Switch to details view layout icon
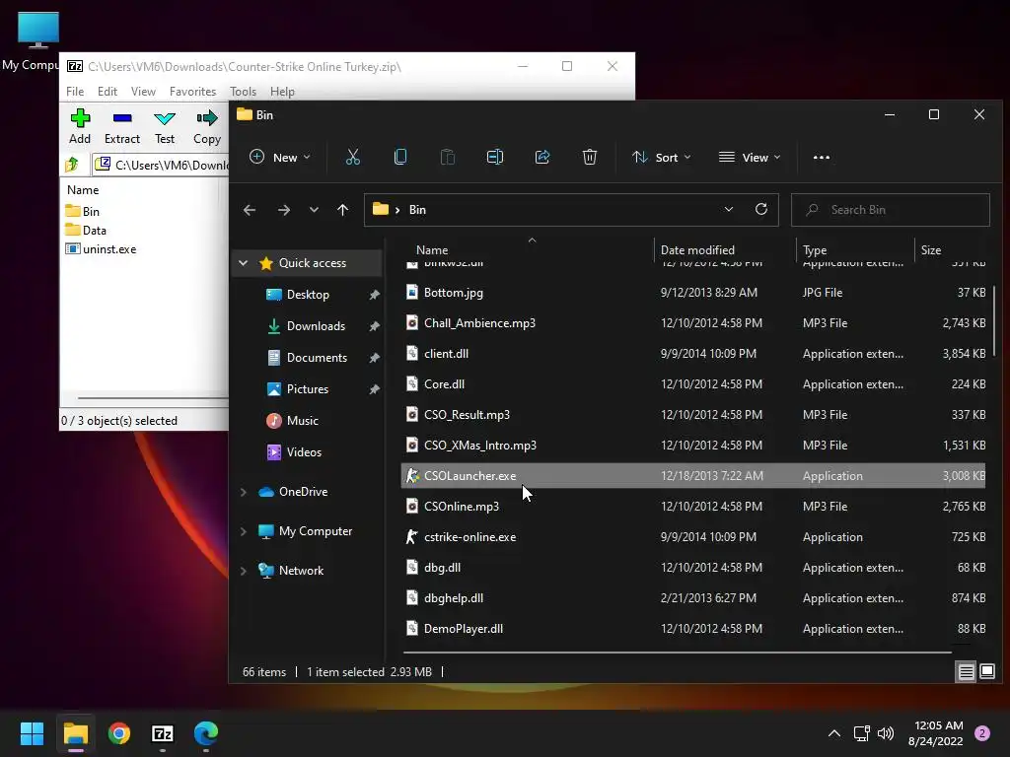The image size is (1010, 757). pyautogui.click(x=967, y=672)
